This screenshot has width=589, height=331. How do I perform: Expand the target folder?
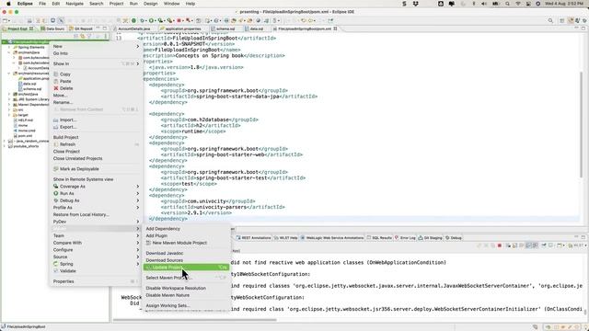pos(9,115)
